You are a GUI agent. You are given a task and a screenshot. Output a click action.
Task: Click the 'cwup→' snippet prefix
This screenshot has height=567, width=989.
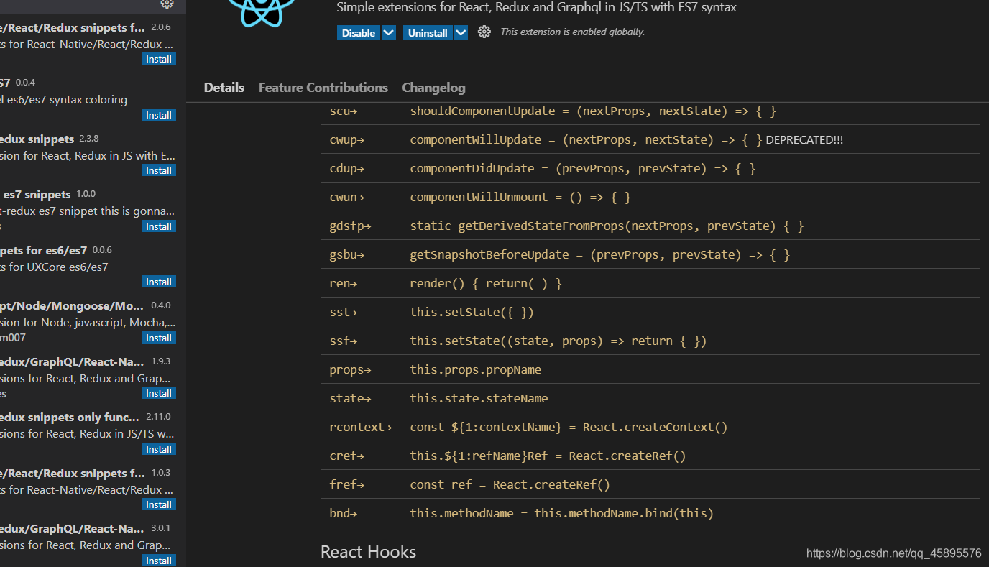[347, 140]
